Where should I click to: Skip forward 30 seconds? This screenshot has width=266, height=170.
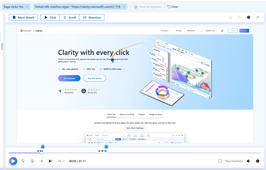pyautogui.click(x=32, y=161)
